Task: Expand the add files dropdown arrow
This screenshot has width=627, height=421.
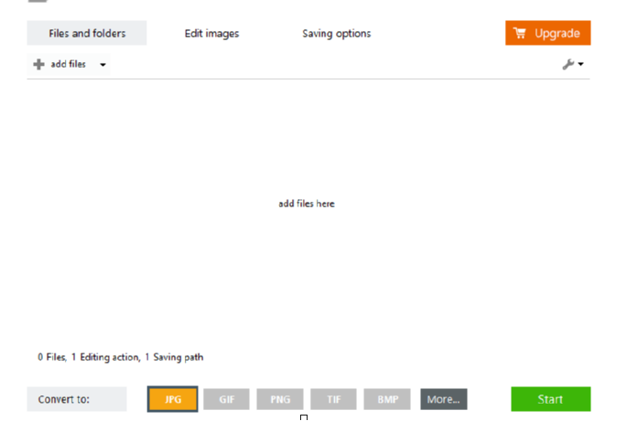Action: point(103,65)
